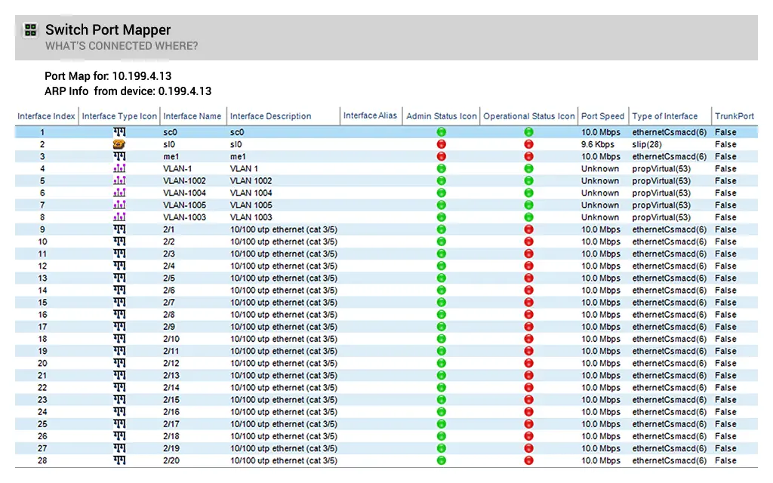Viewport: 773px width, 483px height.
Task: Toggle the operational status indicator for port 2/3
Action: pyautogui.click(x=529, y=253)
